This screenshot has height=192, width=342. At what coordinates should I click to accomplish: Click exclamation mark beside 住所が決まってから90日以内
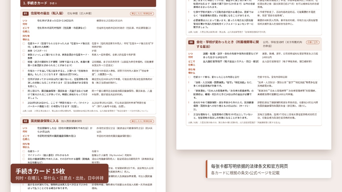pos(23,79)
